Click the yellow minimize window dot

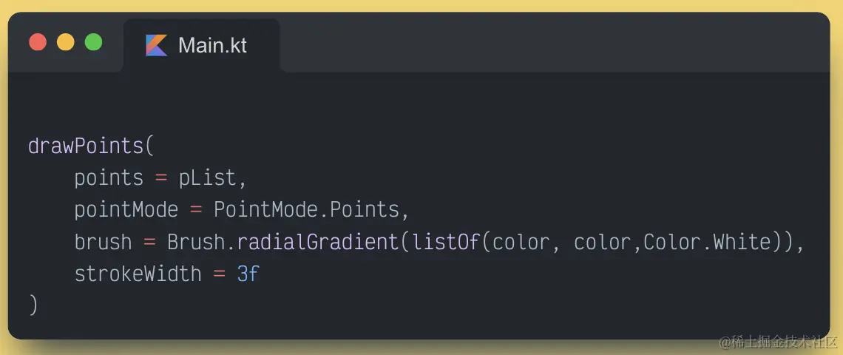(66, 42)
